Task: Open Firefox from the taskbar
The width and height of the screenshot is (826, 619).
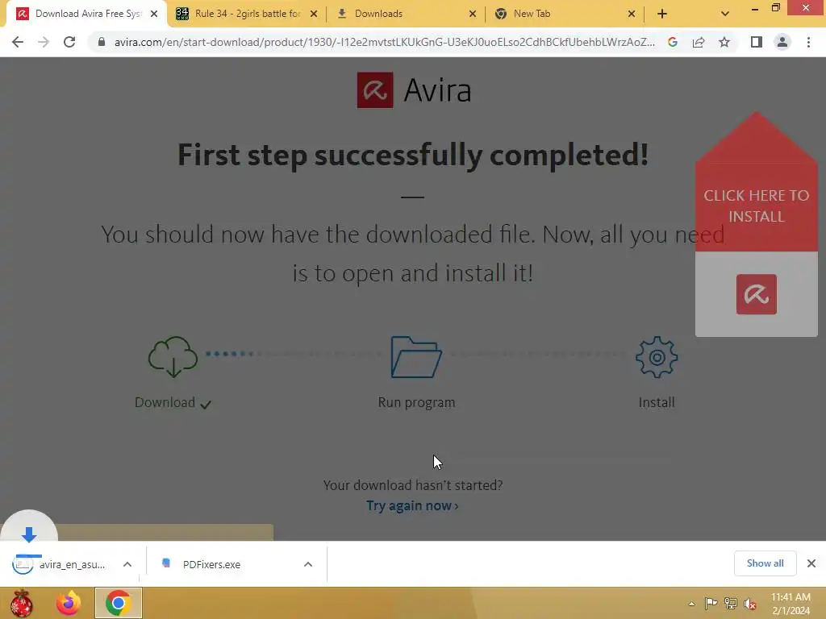Action: (x=69, y=603)
